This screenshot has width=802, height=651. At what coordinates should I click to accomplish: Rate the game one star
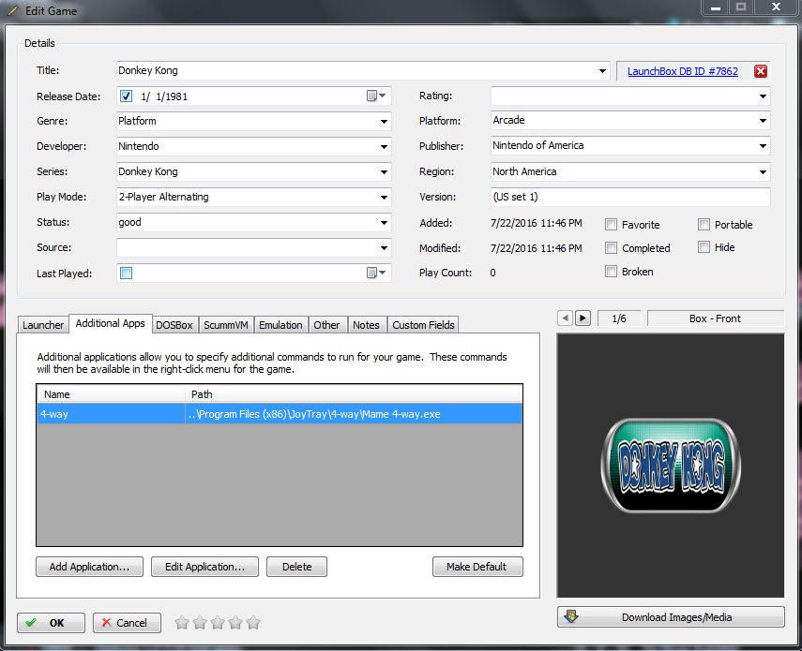tap(182, 622)
